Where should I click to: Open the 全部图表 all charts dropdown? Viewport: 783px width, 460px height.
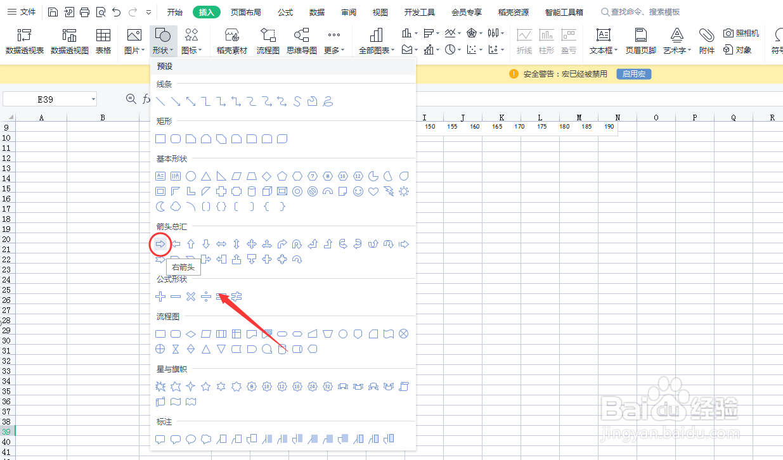[x=376, y=40]
